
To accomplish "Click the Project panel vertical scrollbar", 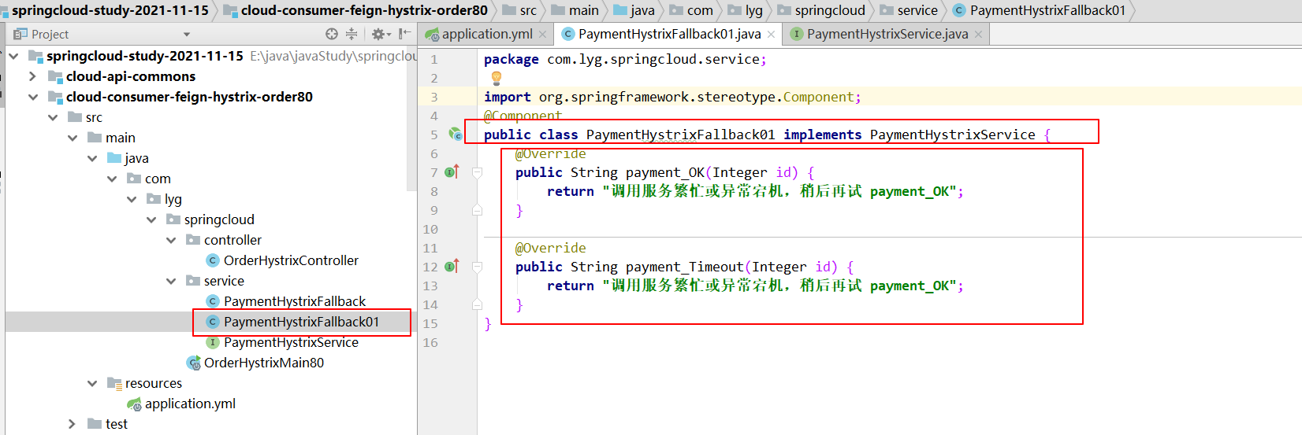I will (x=411, y=118).
